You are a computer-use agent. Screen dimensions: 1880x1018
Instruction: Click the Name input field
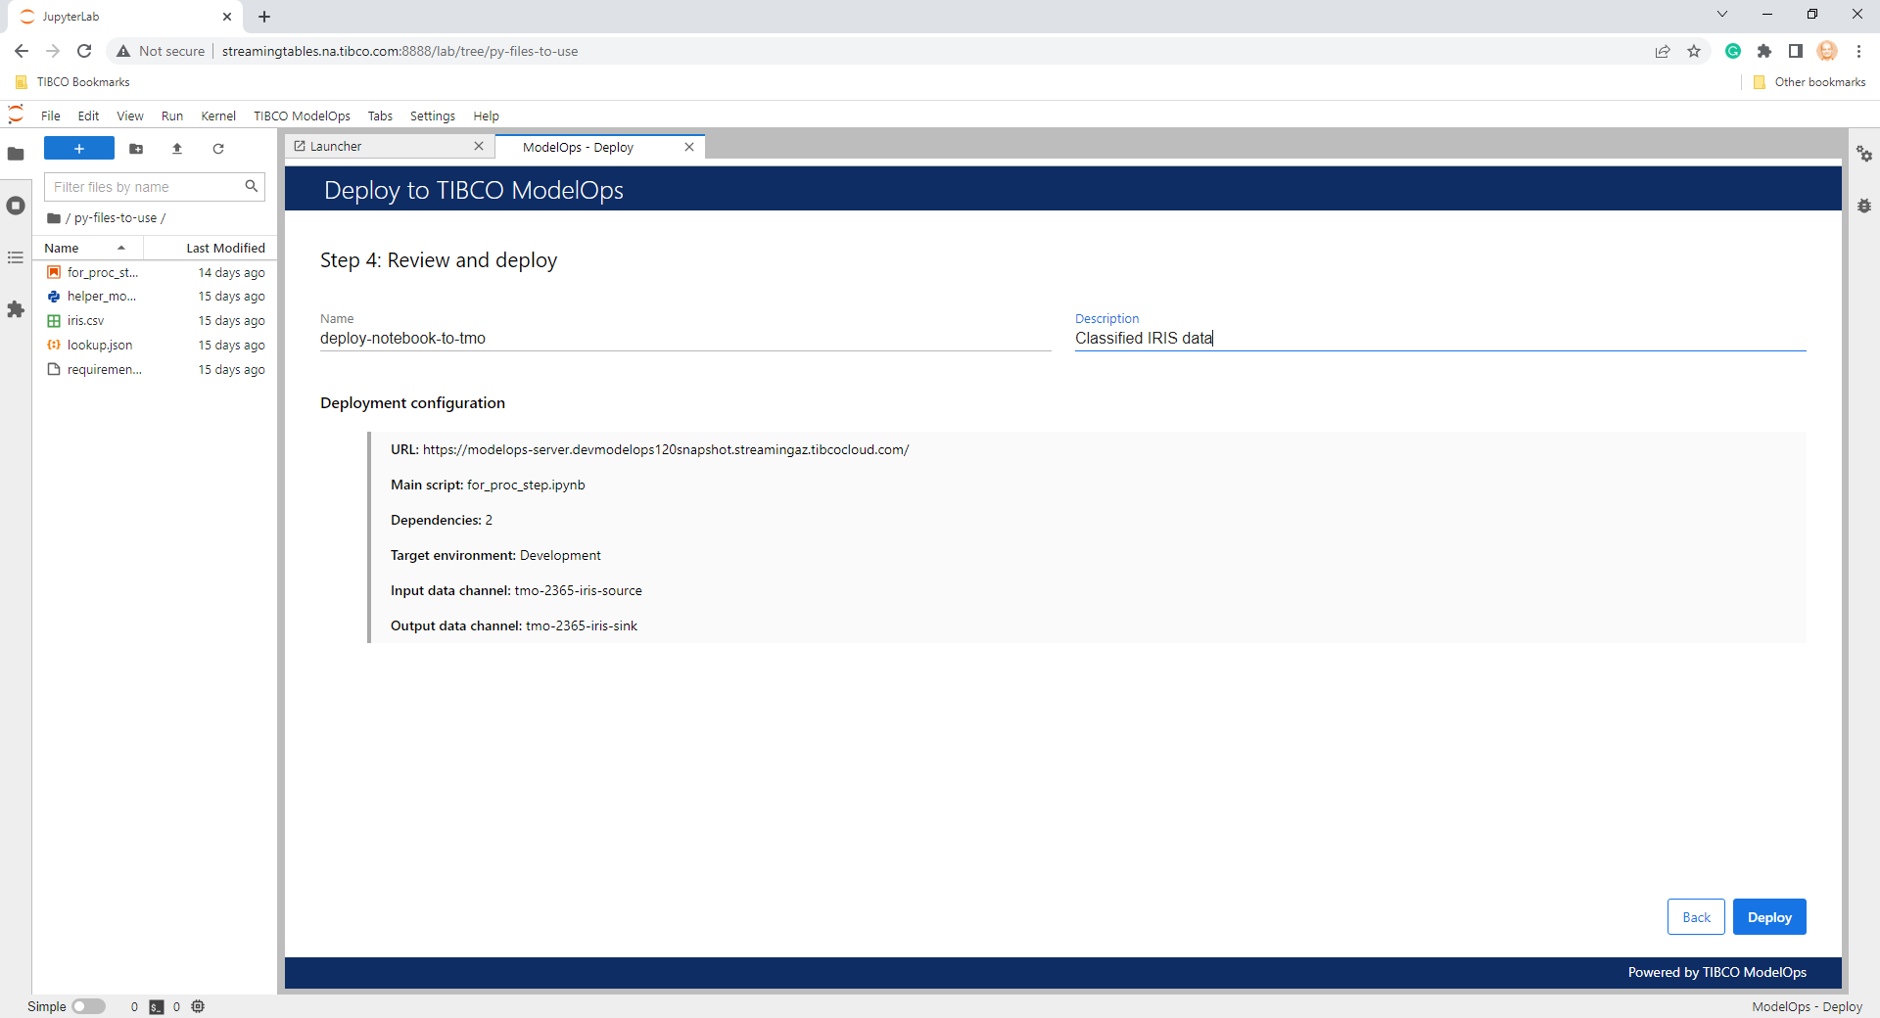click(x=685, y=339)
